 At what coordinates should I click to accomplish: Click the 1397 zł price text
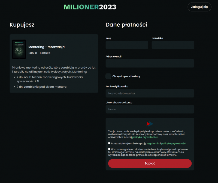[x=33, y=53]
